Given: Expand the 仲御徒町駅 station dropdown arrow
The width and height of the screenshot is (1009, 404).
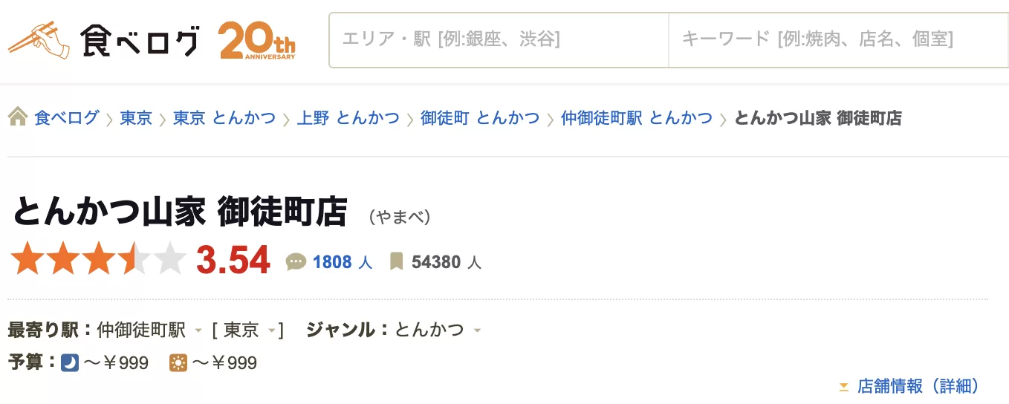Looking at the screenshot, I should [198, 330].
